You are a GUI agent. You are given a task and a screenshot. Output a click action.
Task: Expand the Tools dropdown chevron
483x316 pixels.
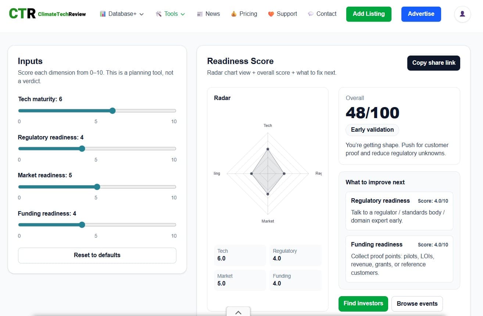point(183,14)
